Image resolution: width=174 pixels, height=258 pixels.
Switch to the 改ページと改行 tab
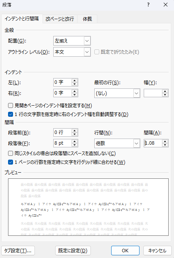(x=60, y=19)
